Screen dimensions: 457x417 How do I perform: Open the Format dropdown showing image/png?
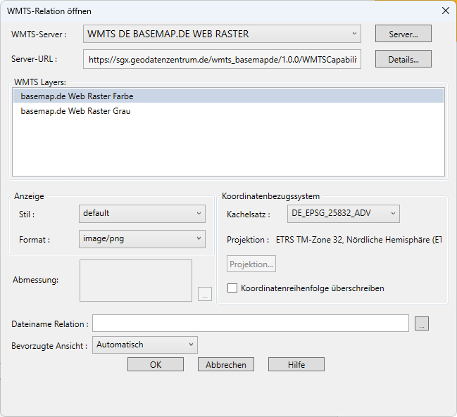pyautogui.click(x=142, y=239)
